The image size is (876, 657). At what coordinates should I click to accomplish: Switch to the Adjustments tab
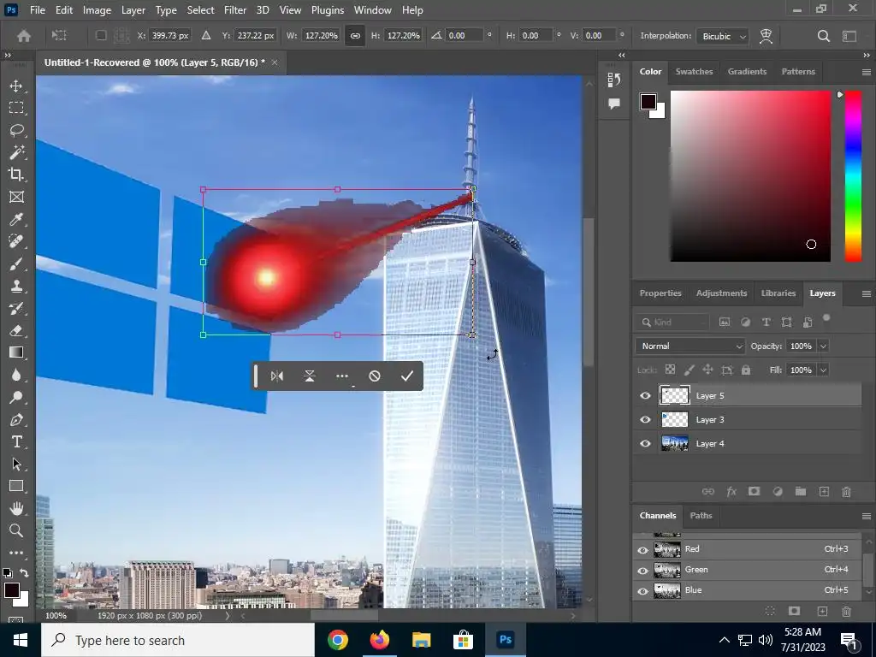[x=721, y=293]
